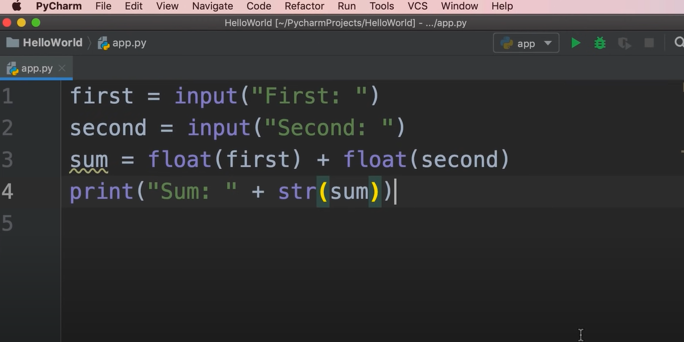Open the Refactor menu
This screenshot has height=342, width=684.
[304, 6]
